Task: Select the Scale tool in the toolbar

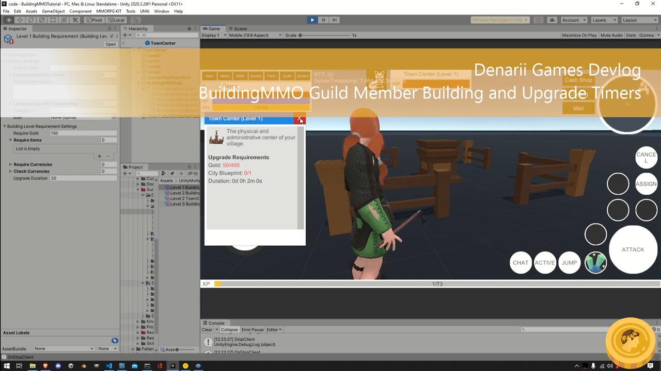Action: [x=42, y=20]
